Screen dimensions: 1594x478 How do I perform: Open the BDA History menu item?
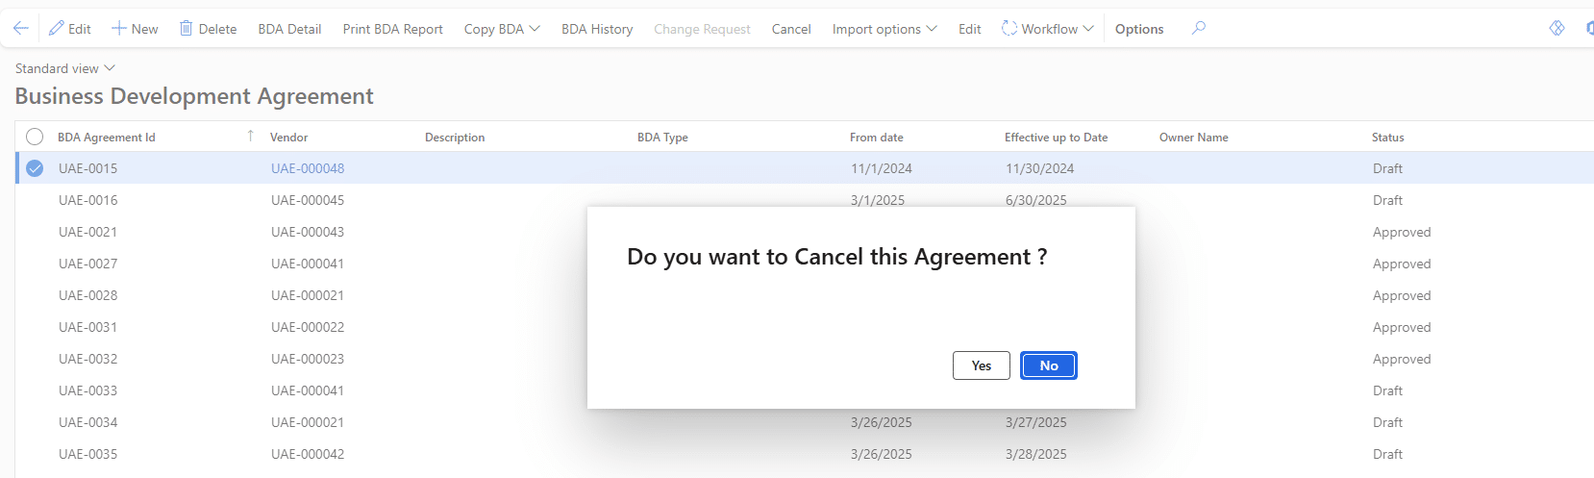point(597,29)
